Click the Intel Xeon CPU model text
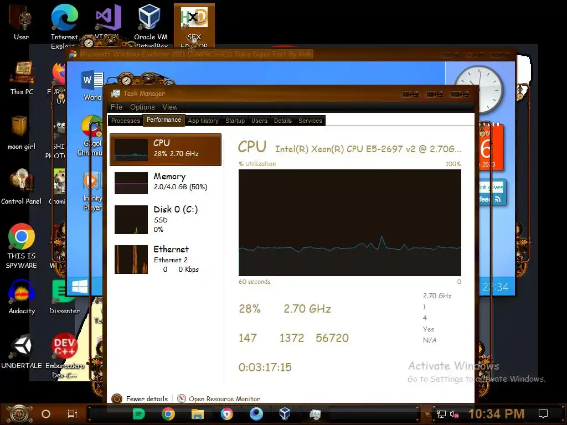The width and height of the screenshot is (567, 425). click(368, 149)
